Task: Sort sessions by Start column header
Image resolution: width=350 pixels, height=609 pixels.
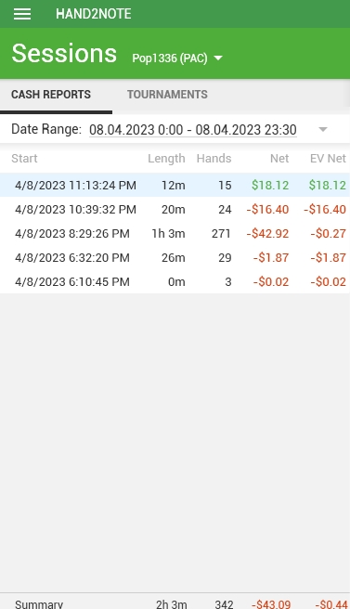Action: pyautogui.click(x=24, y=159)
